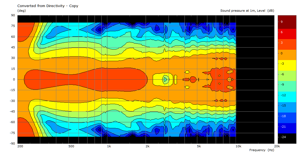Pick the -90 label on the degree axis
The height and width of the screenshot is (153, 300).
tap(12, 143)
